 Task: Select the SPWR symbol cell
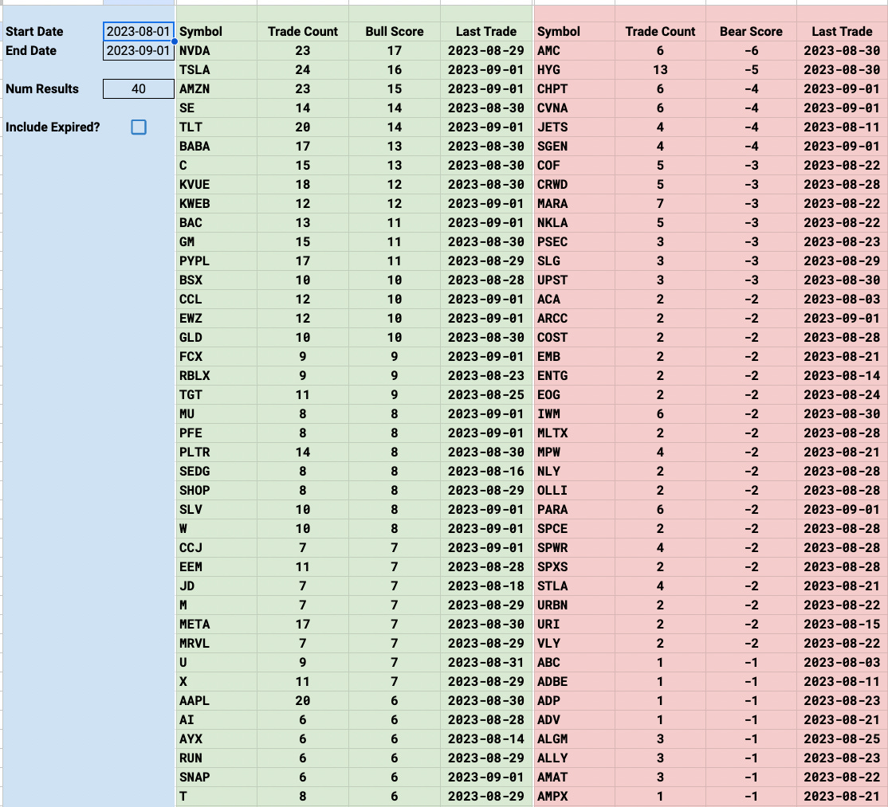[x=574, y=548]
